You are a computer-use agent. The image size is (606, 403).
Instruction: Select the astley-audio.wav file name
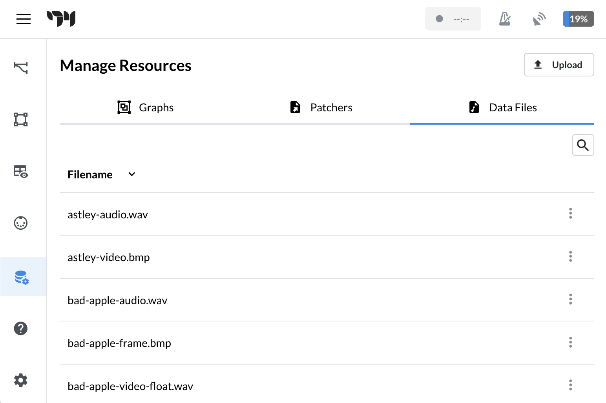point(108,214)
